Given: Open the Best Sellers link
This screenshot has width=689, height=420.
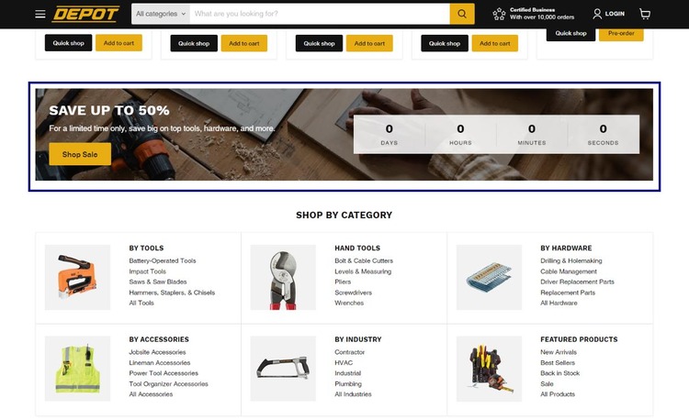Looking at the screenshot, I should (558, 363).
